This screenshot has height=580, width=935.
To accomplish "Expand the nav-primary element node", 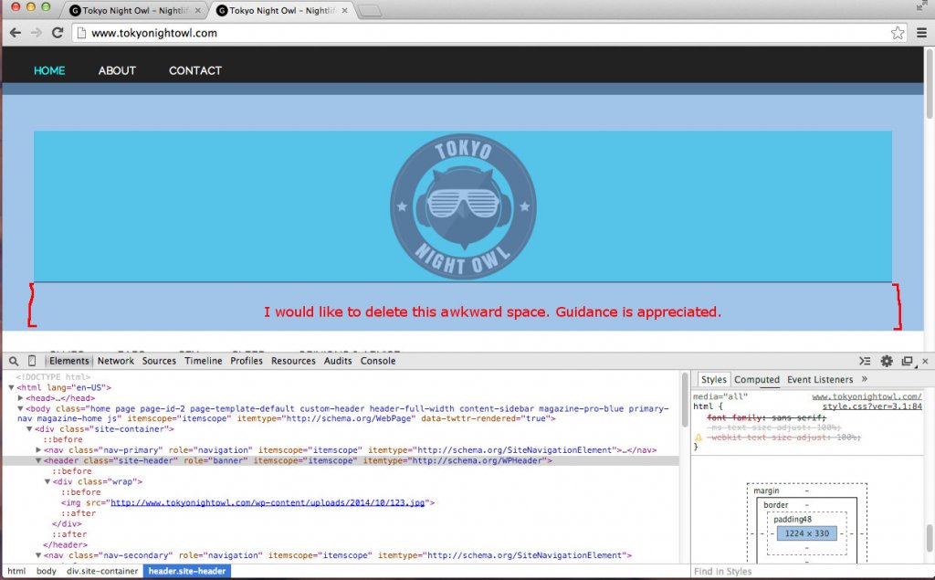I will 38,450.
